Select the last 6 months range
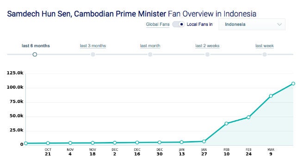Viewport: 297px width, 167px height. (x=36, y=46)
